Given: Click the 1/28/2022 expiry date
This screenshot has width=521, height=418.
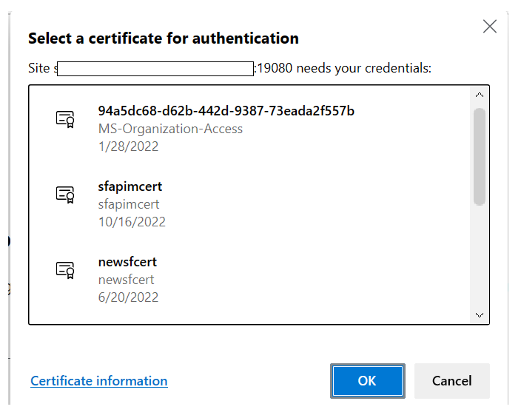Looking at the screenshot, I should tap(128, 146).
